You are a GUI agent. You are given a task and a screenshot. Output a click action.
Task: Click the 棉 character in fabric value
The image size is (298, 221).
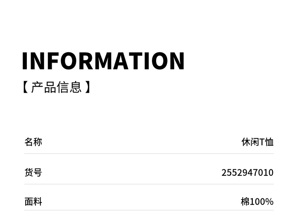click(245, 202)
